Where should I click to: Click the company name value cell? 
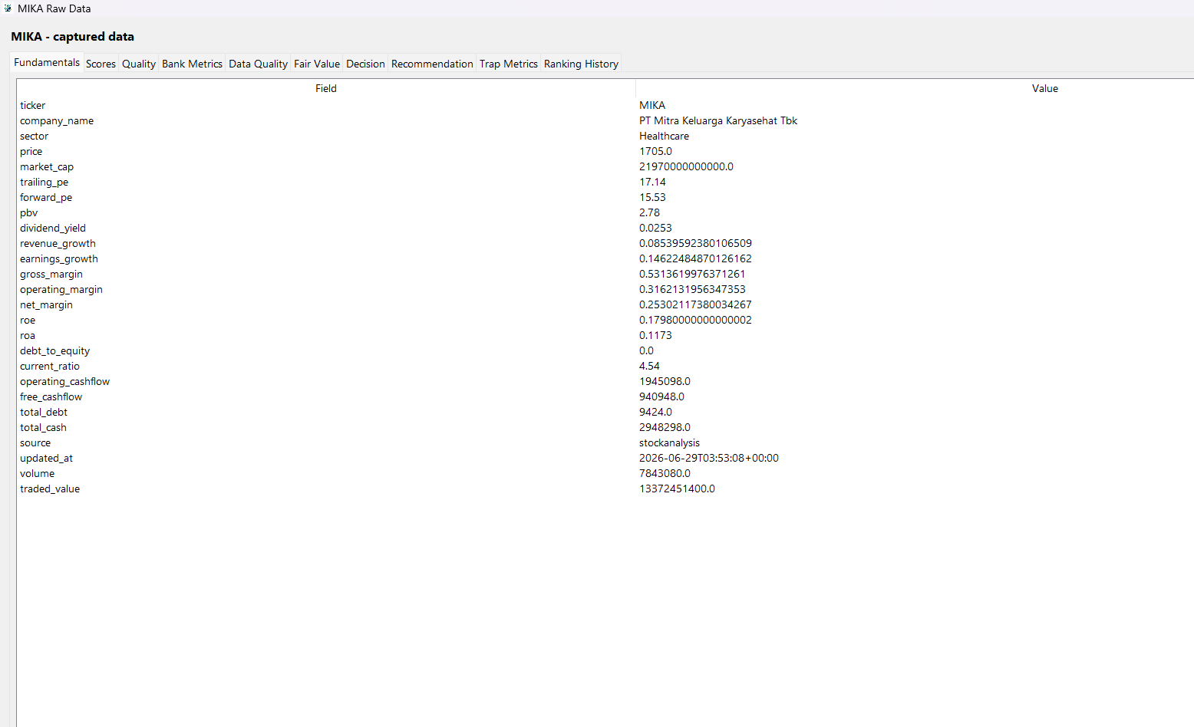point(718,120)
